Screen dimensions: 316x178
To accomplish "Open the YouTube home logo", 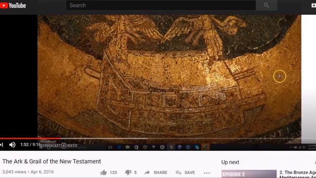I will (13, 5).
